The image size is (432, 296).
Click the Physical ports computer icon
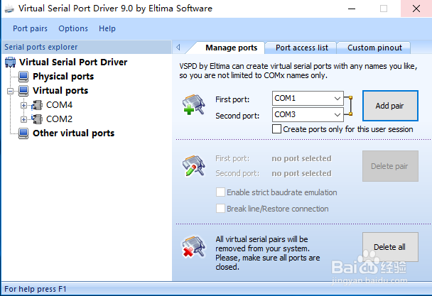23,77
